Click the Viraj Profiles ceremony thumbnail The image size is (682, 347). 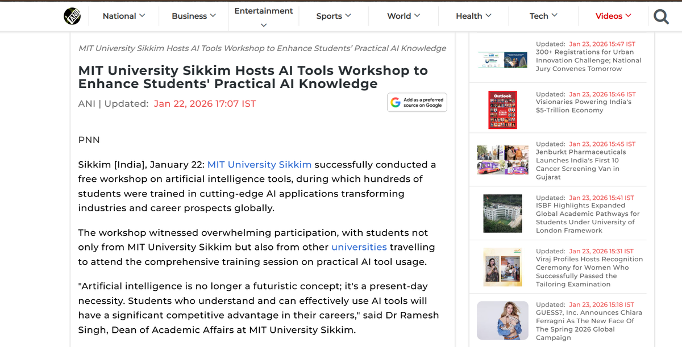[x=502, y=266]
